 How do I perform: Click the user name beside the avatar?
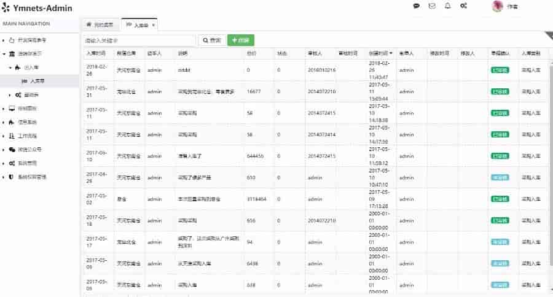(512, 6)
